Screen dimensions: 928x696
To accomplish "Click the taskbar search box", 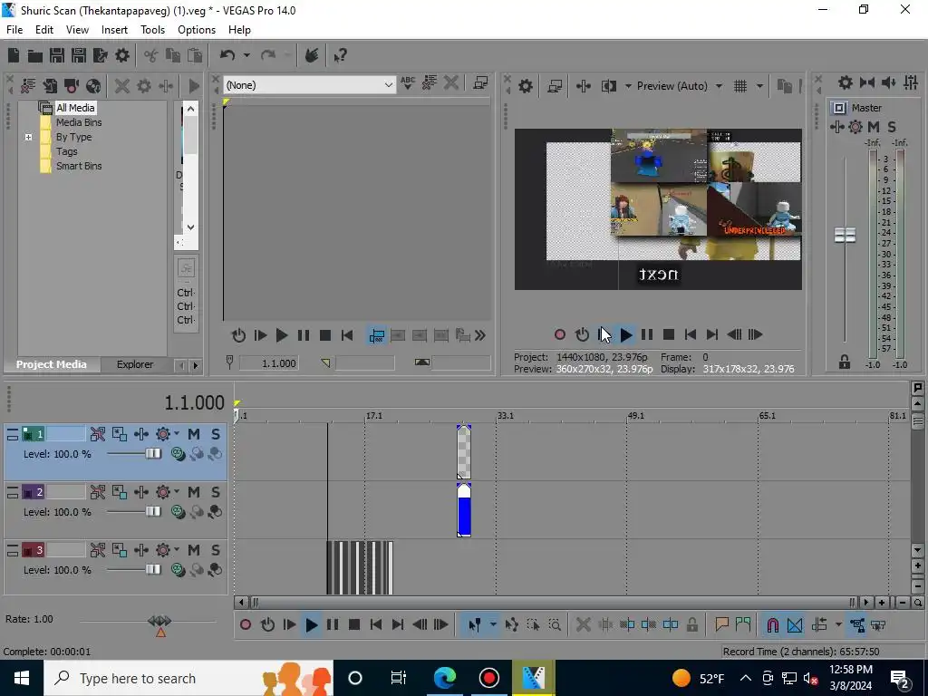I will pos(188,678).
